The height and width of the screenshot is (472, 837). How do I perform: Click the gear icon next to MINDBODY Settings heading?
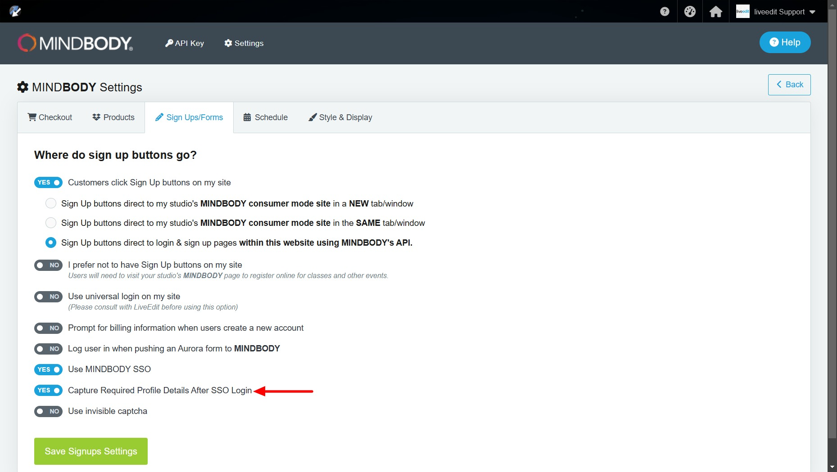[x=23, y=87]
